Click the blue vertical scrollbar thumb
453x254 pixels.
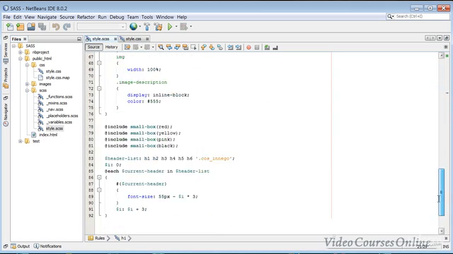point(441,192)
